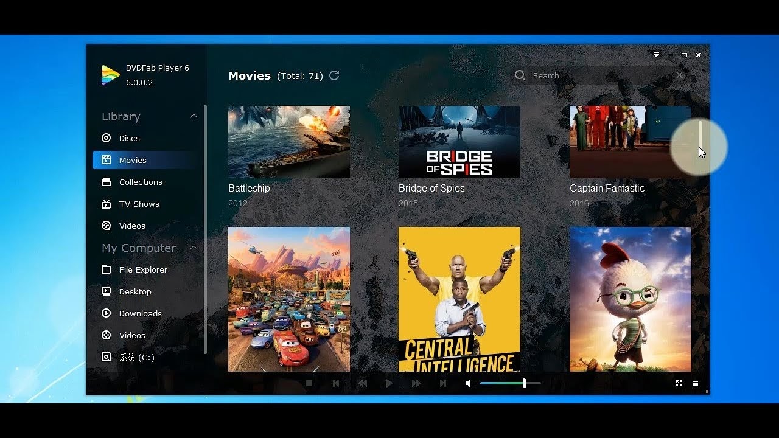Open the Cars movie poster
The width and height of the screenshot is (779, 438).
tap(289, 299)
